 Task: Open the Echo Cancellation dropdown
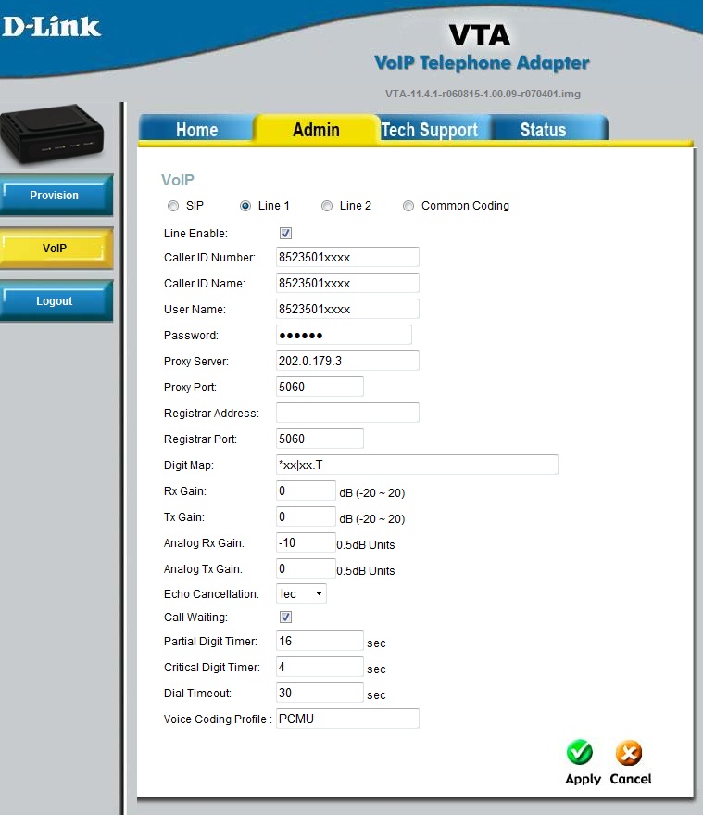point(301,593)
